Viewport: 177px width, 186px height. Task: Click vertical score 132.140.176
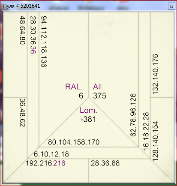[156, 74]
